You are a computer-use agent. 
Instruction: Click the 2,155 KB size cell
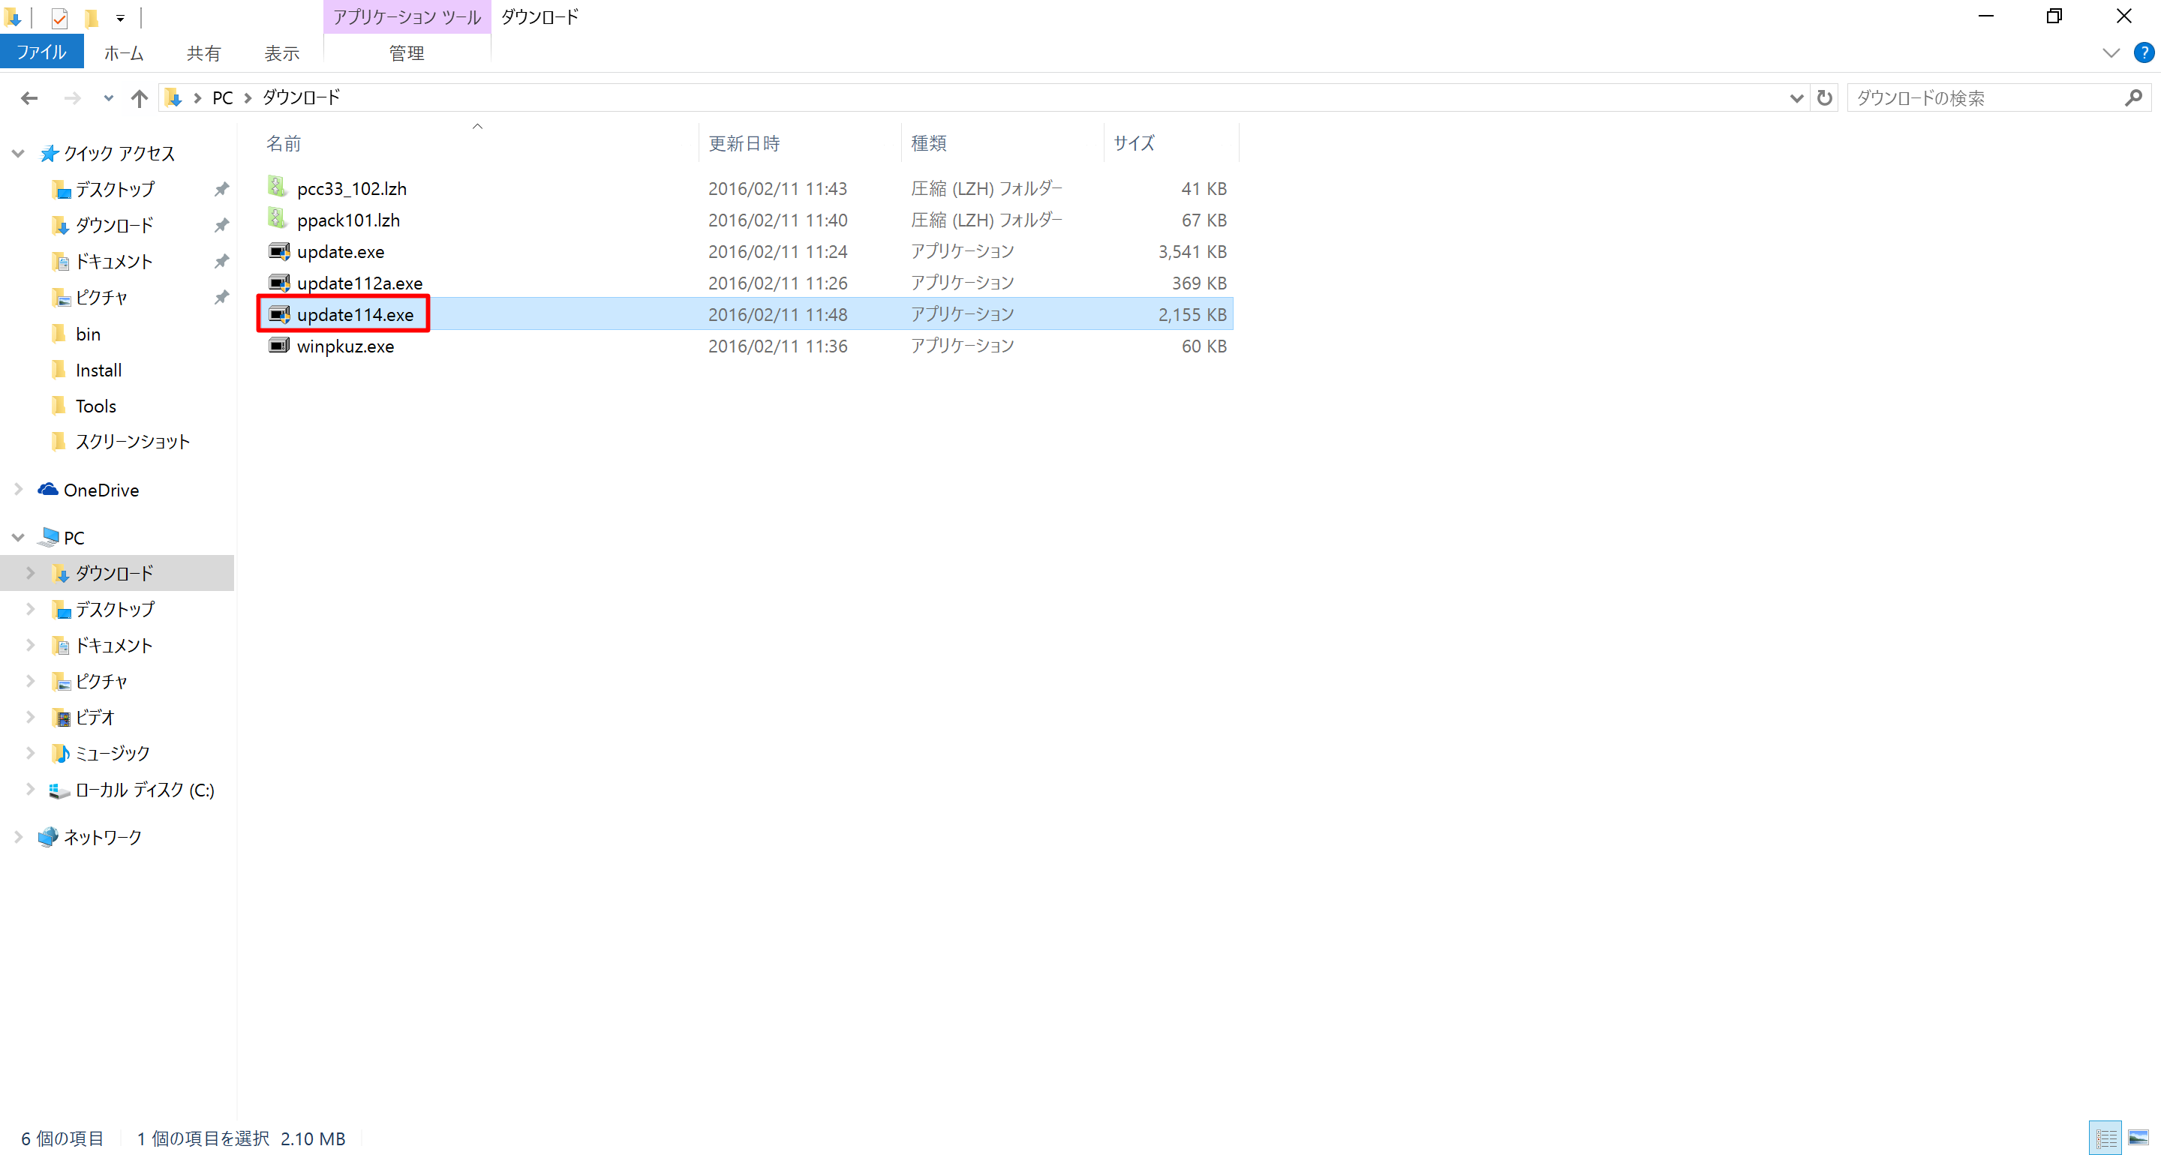pos(1192,314)
